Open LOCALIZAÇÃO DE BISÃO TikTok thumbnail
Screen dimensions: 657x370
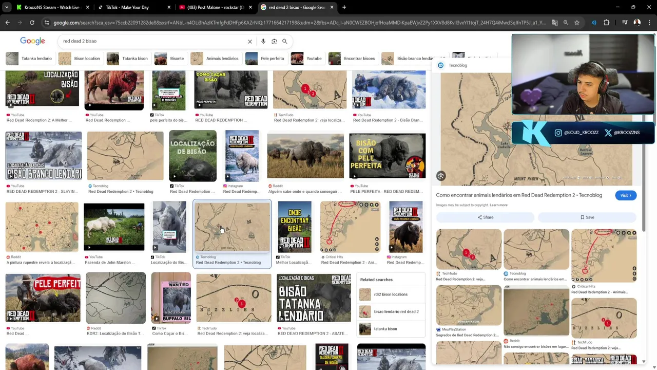193,156
